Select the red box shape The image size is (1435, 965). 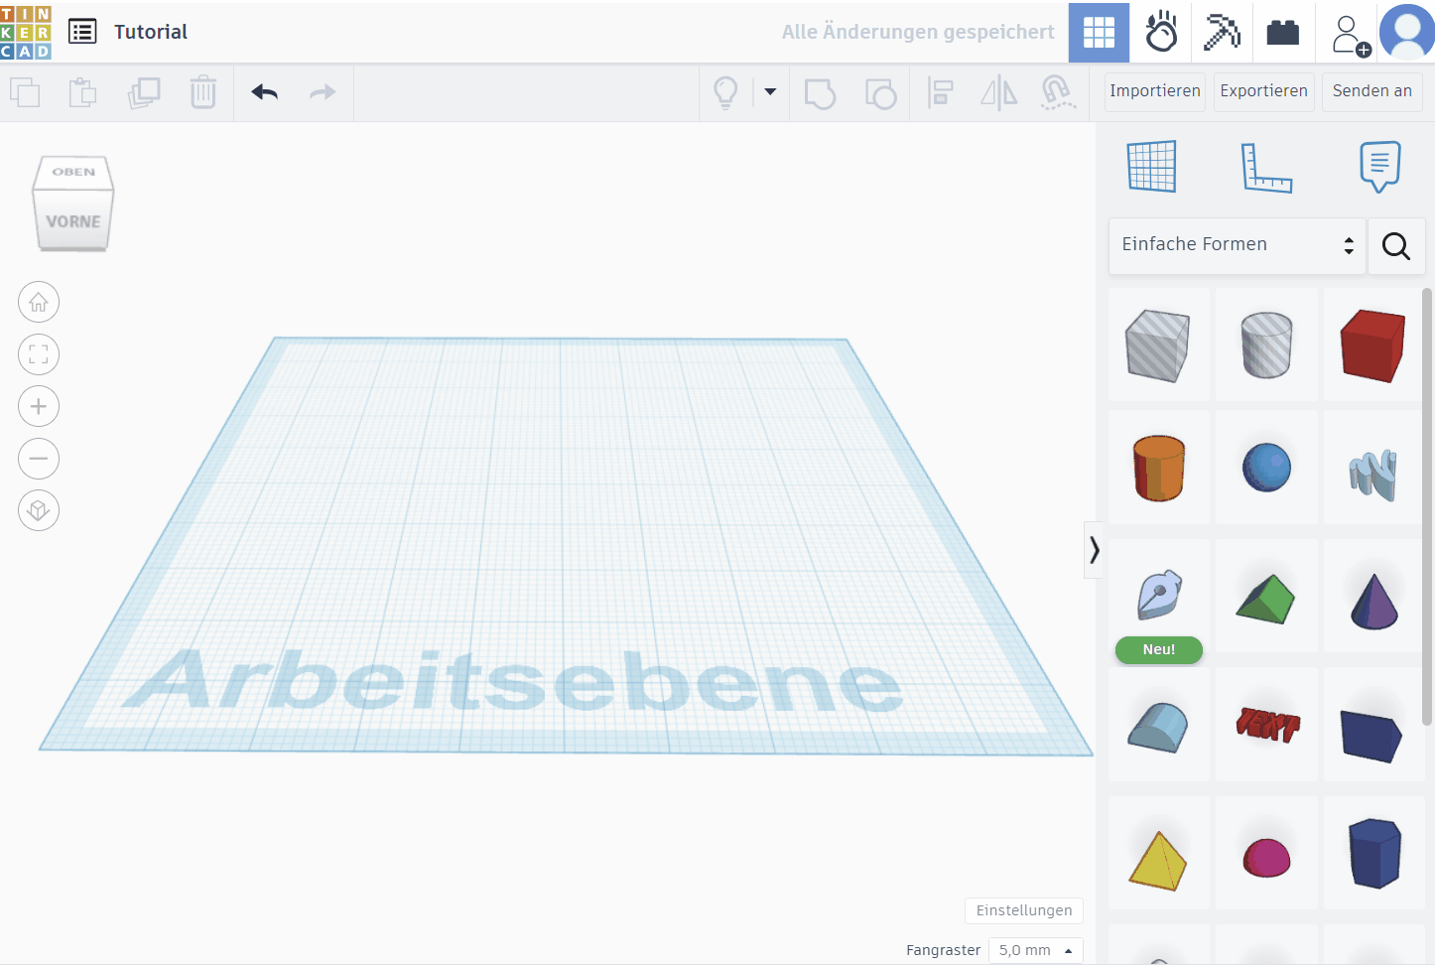[x=1373, y=345]
